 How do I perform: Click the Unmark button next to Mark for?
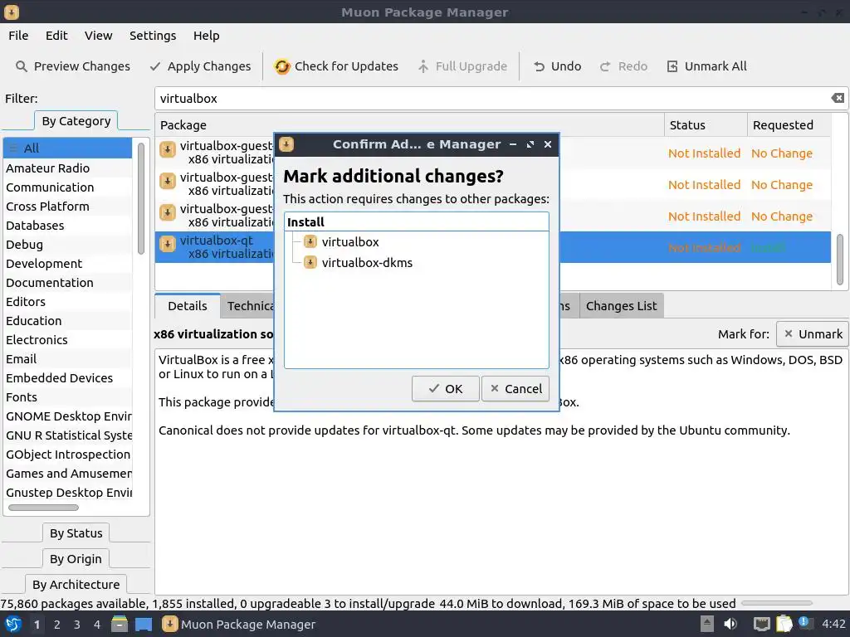813,334
